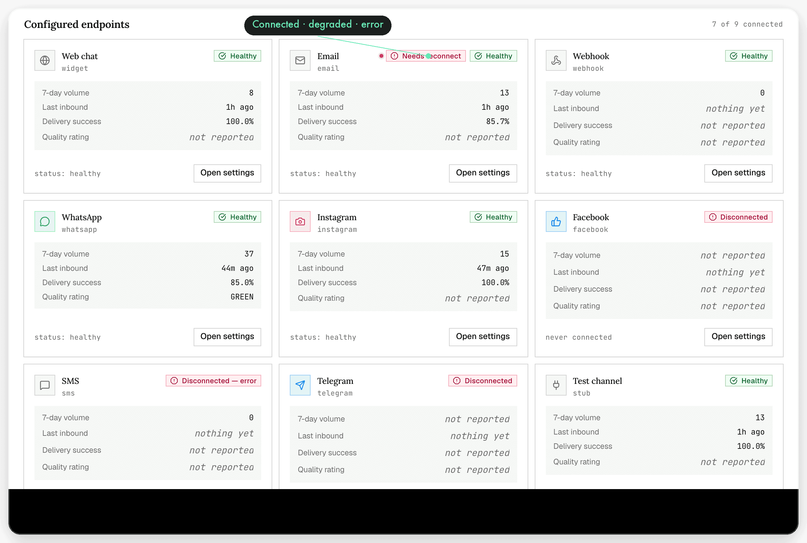Click the Test channel plug icon
807x543 pixels.
tap(556, 385)
